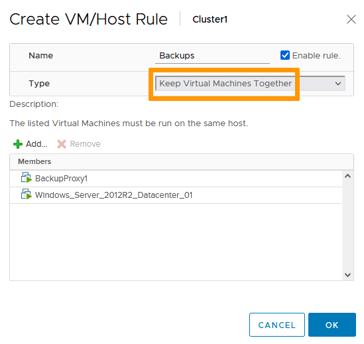
Task: Click the Add... button text
Action: click(36, 144)
